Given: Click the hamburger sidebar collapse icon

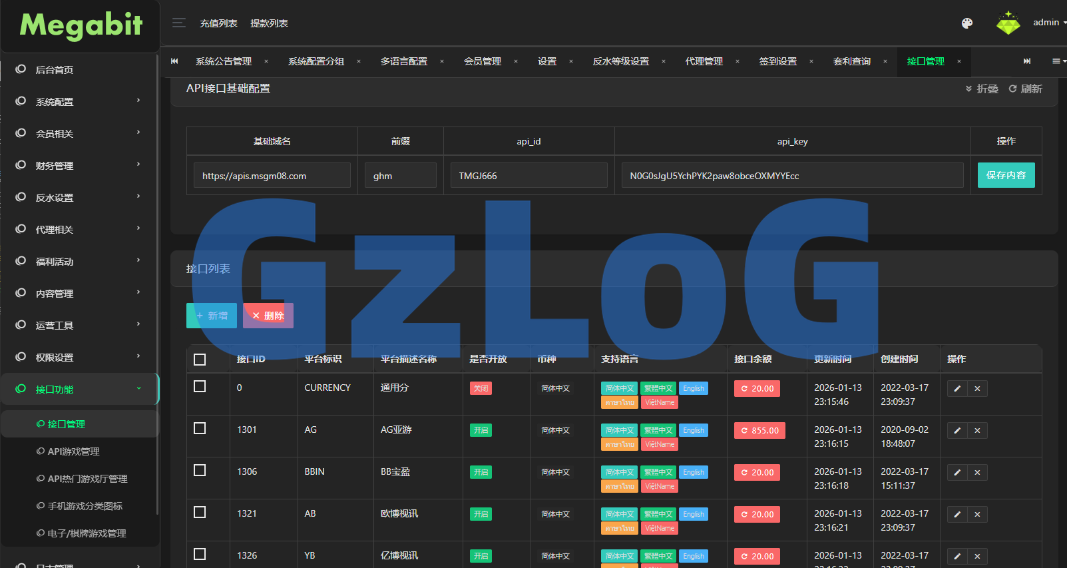Looking at the screenshot, I should [x=178, y=23].
